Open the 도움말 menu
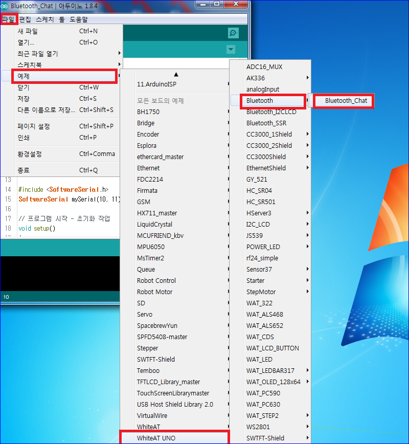 point(78,19)
